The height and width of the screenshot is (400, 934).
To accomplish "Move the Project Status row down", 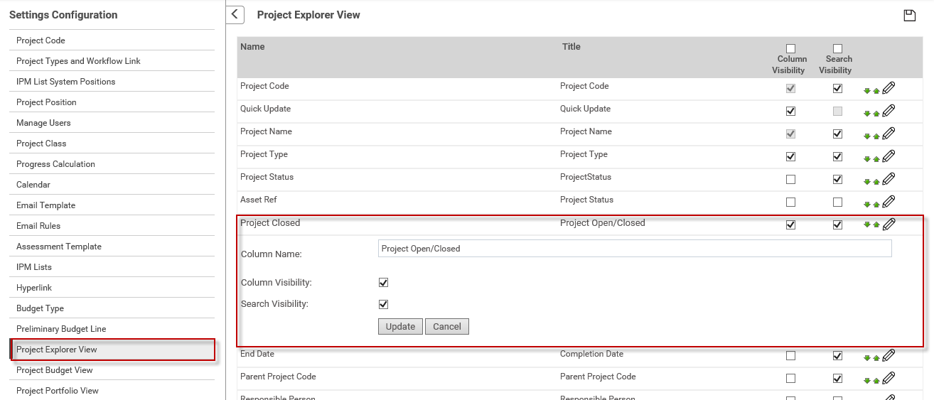I will [867, 182].
